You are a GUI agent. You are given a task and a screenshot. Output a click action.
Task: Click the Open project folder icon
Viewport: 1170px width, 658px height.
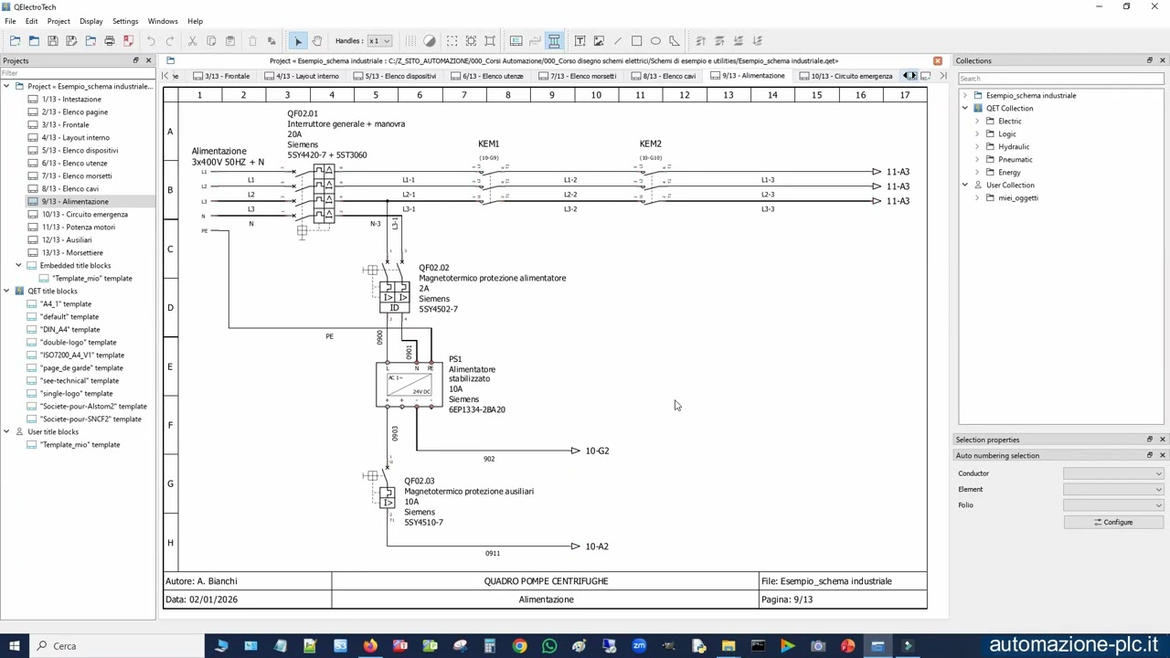click(34, 40)
